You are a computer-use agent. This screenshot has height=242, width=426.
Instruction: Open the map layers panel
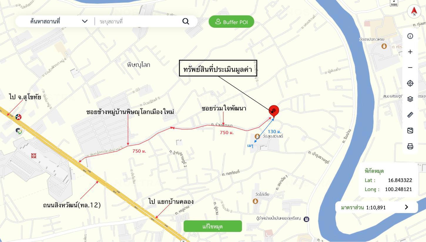[x=410, y=99]
